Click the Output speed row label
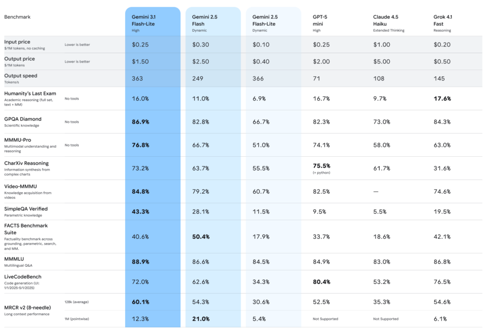This screenshot has height=333, width=485. 21,76
